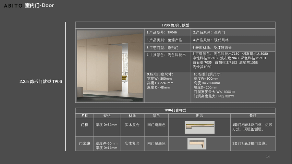Click the 工艺门型 隐形门 cell
292x164 pixels.
point(167,48)
